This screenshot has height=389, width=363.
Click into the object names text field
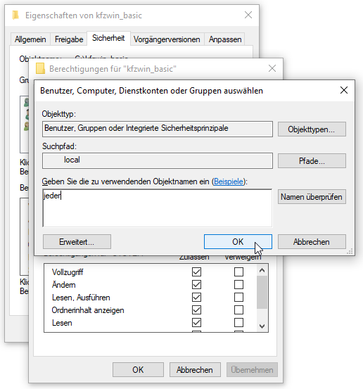[x=158, y=208]
